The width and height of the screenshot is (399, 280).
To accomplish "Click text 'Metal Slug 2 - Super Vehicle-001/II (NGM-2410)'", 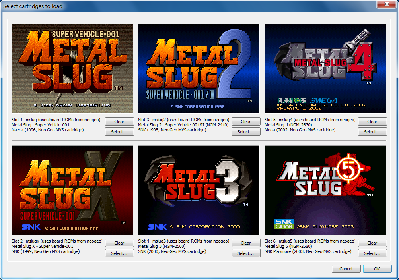I will click(183, 125).
